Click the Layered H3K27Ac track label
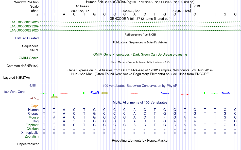 pyautogui.click(x=16, y=78)
